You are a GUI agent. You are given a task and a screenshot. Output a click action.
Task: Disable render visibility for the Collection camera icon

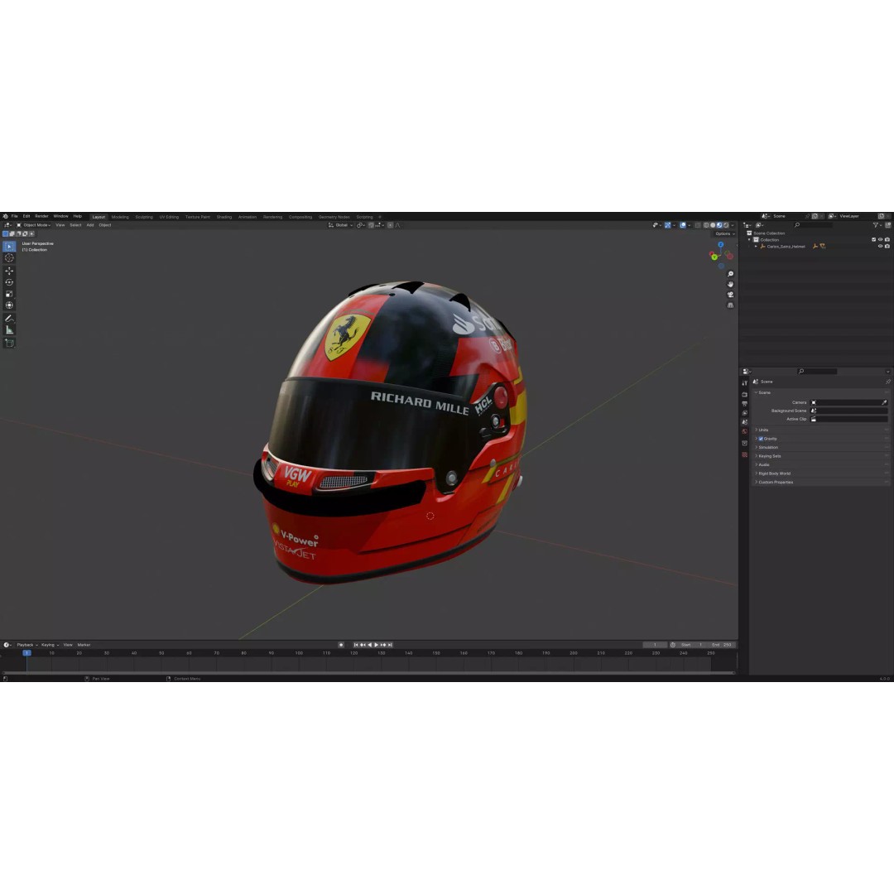tap(886, 238)
